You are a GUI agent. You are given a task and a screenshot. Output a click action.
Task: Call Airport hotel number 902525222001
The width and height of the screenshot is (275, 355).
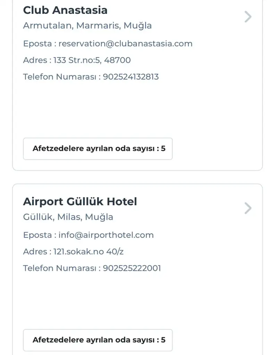coord(132,268)
